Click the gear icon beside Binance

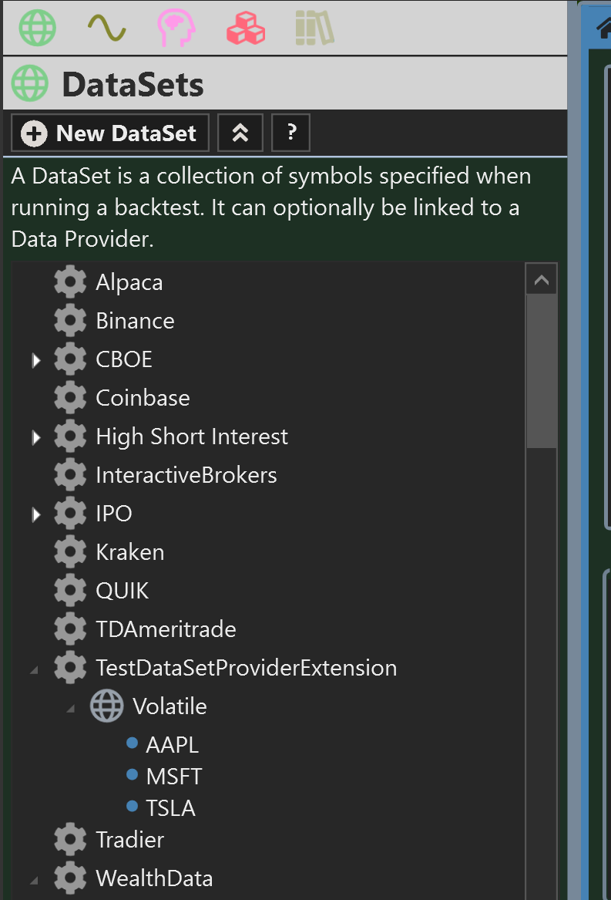click(x=70, y=320)
